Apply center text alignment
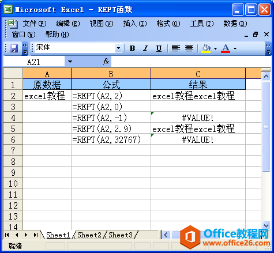Viewport: 274px width, 253px height. coord(189,48)
